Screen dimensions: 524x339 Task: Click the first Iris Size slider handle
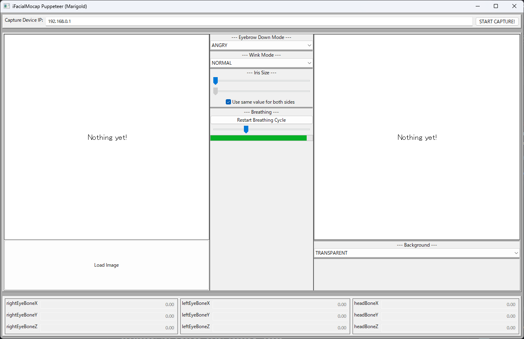click(x=215, y=81)
